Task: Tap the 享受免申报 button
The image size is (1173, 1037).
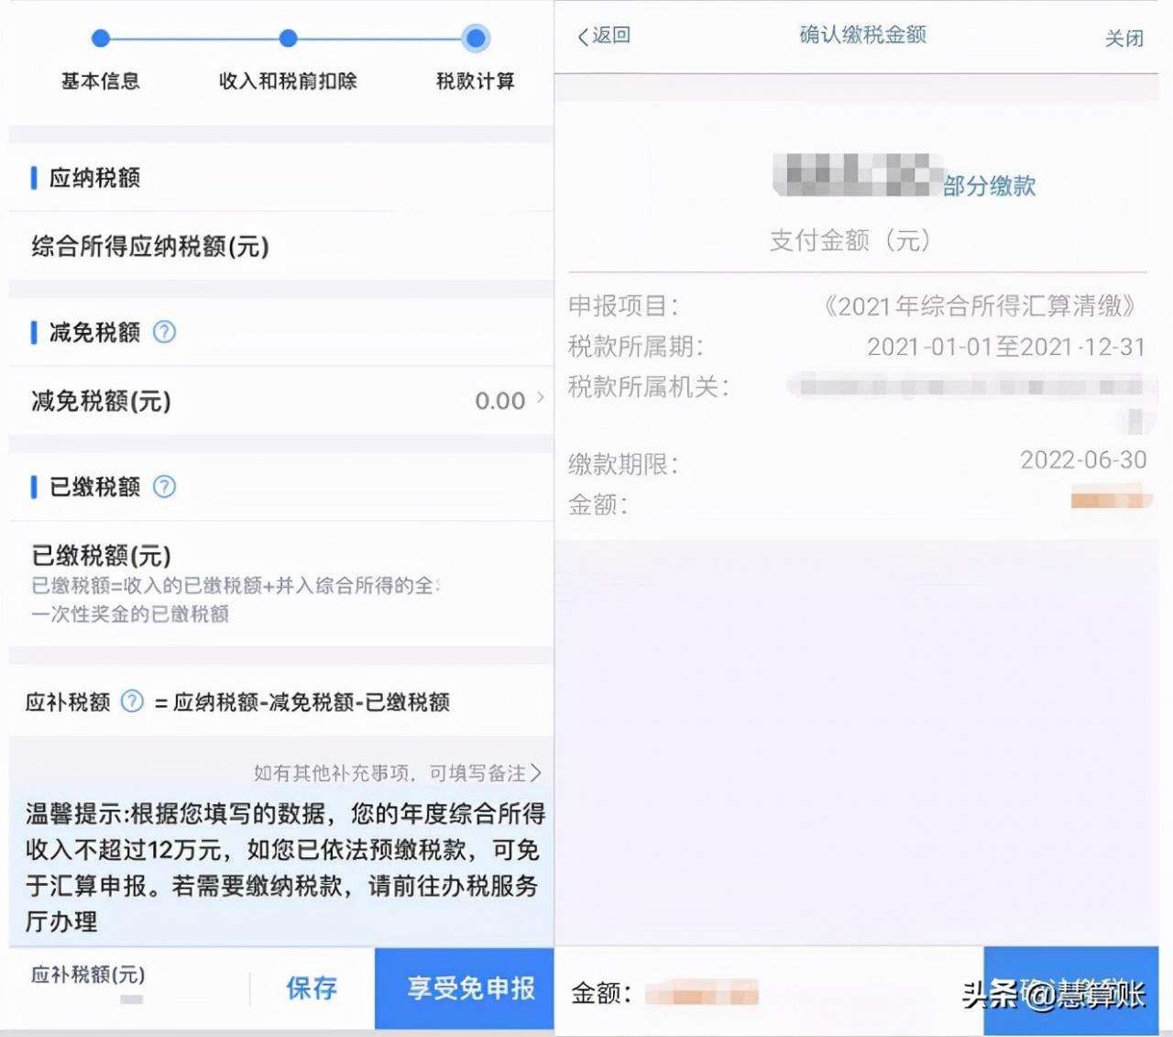Action: [464, 988]
